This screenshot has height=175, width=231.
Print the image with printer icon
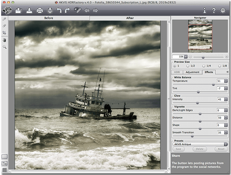coord(40,10)
